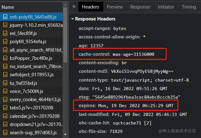
Task: Collapse the Response Headers section
Action: [73, 19]
